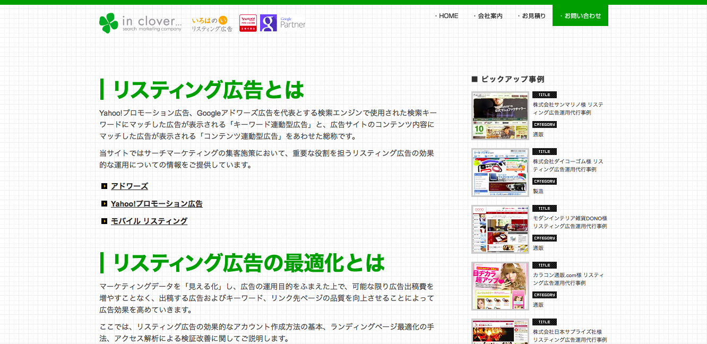This screenshot has width=707, height=344.
Task: Click the Yahoo! Japan badge icon
Action: tap(248, 23)
